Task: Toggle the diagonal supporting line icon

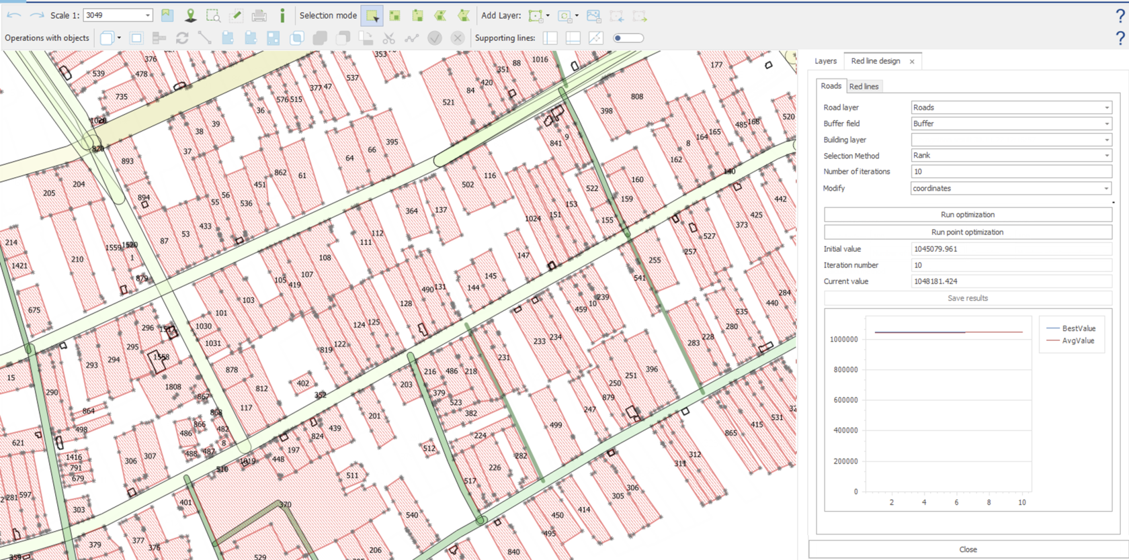Action: click(596, 38)
